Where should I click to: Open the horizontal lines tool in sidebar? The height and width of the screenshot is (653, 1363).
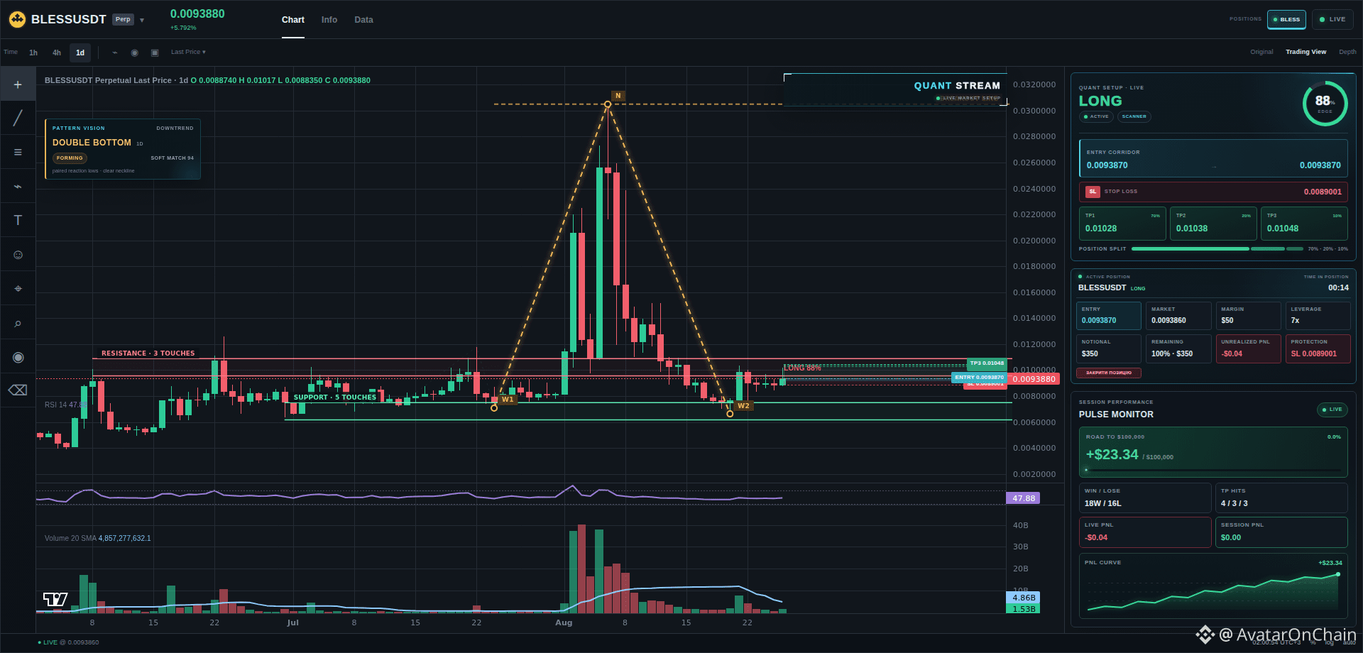pyautogui.click(x=18, y=152)
